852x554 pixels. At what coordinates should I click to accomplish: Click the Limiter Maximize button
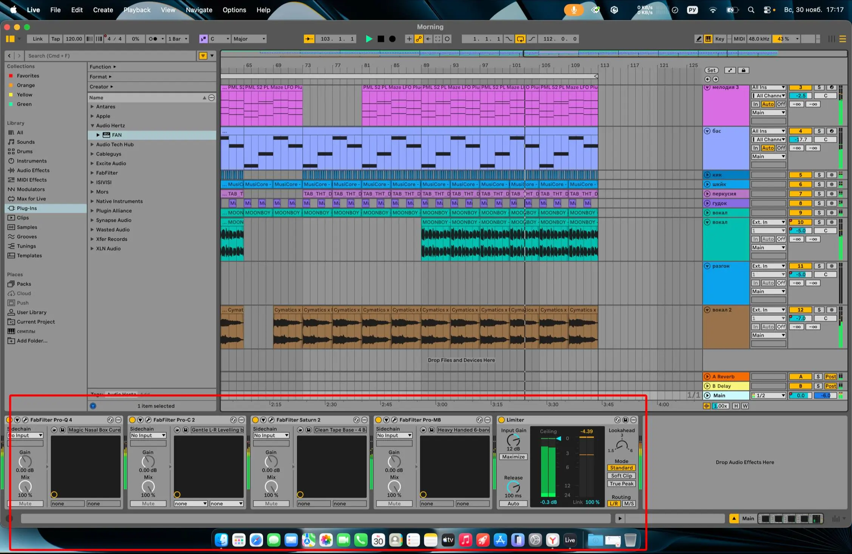click(x=513, y=457)
